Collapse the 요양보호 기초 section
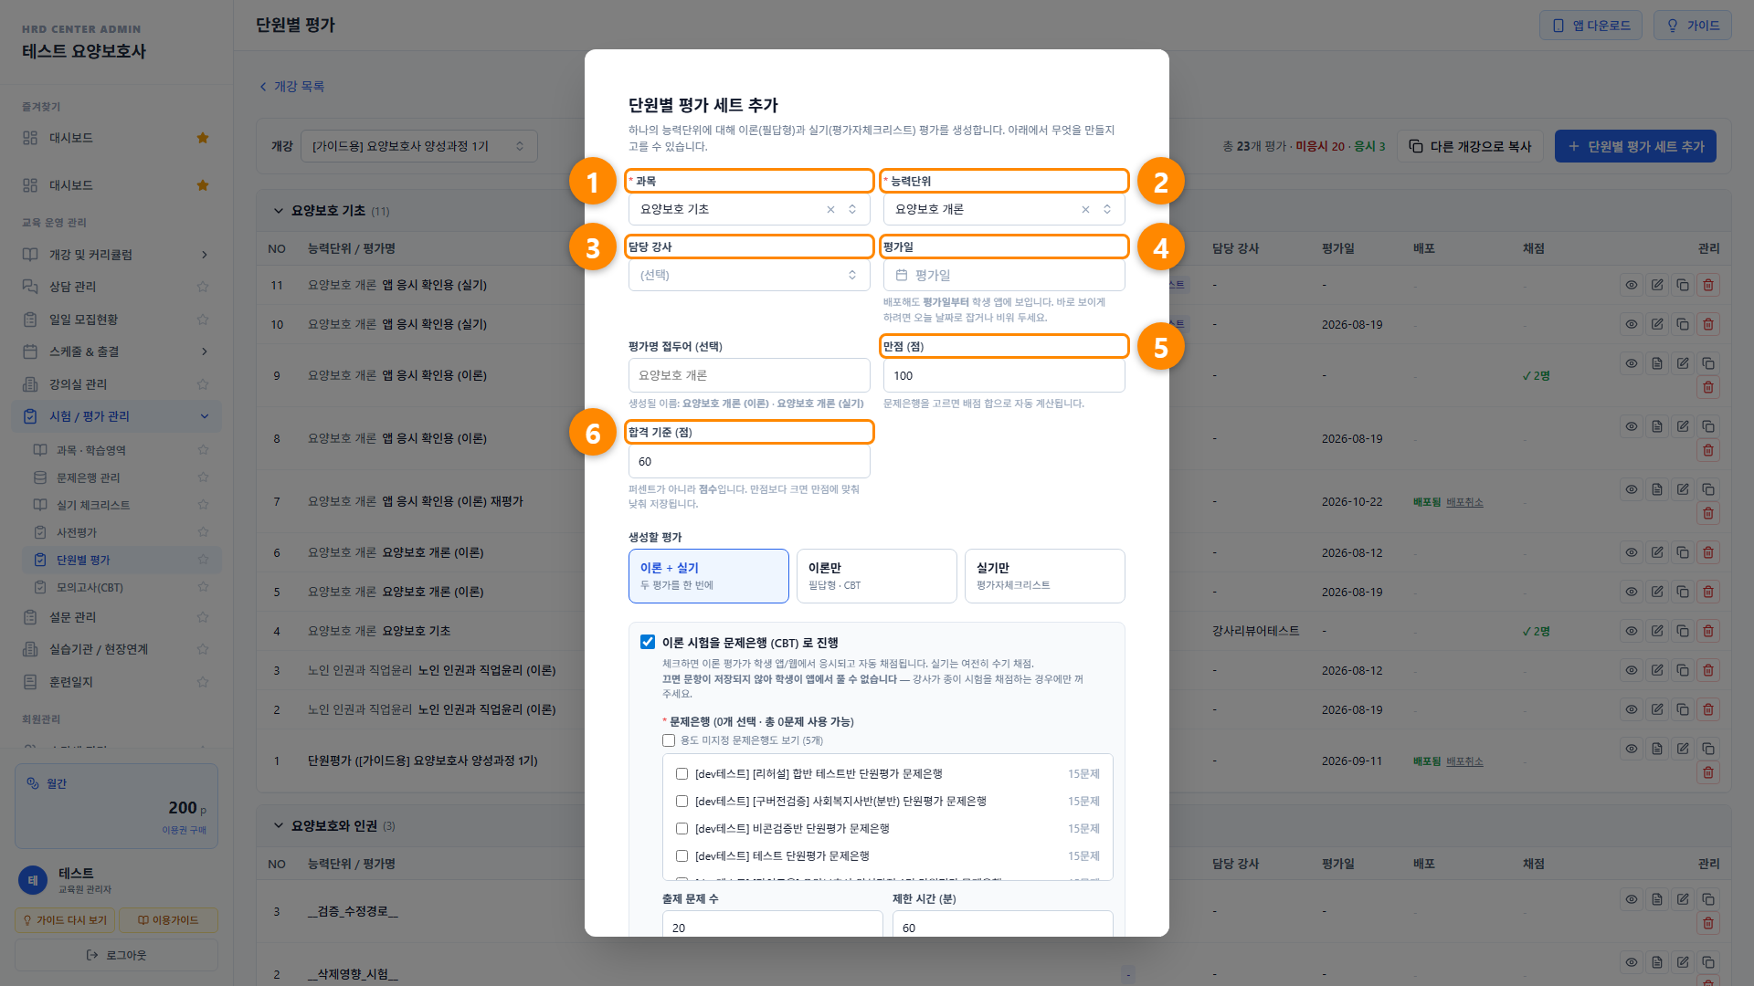 click(279, 211)
